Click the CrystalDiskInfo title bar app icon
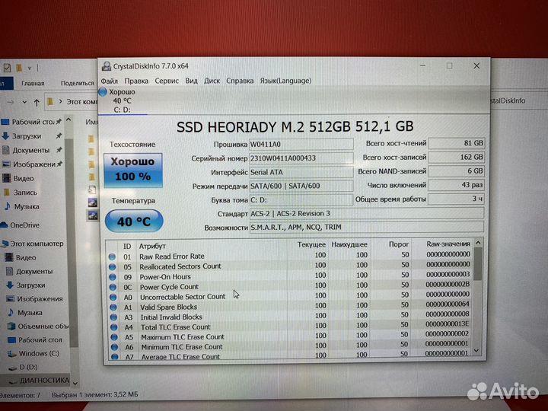The width and height of the screenshot is (548, 411). coord(107,66)
